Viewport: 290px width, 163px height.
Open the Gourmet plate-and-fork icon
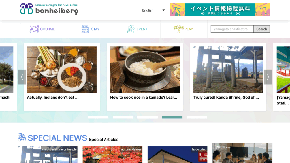coord(34,29)
